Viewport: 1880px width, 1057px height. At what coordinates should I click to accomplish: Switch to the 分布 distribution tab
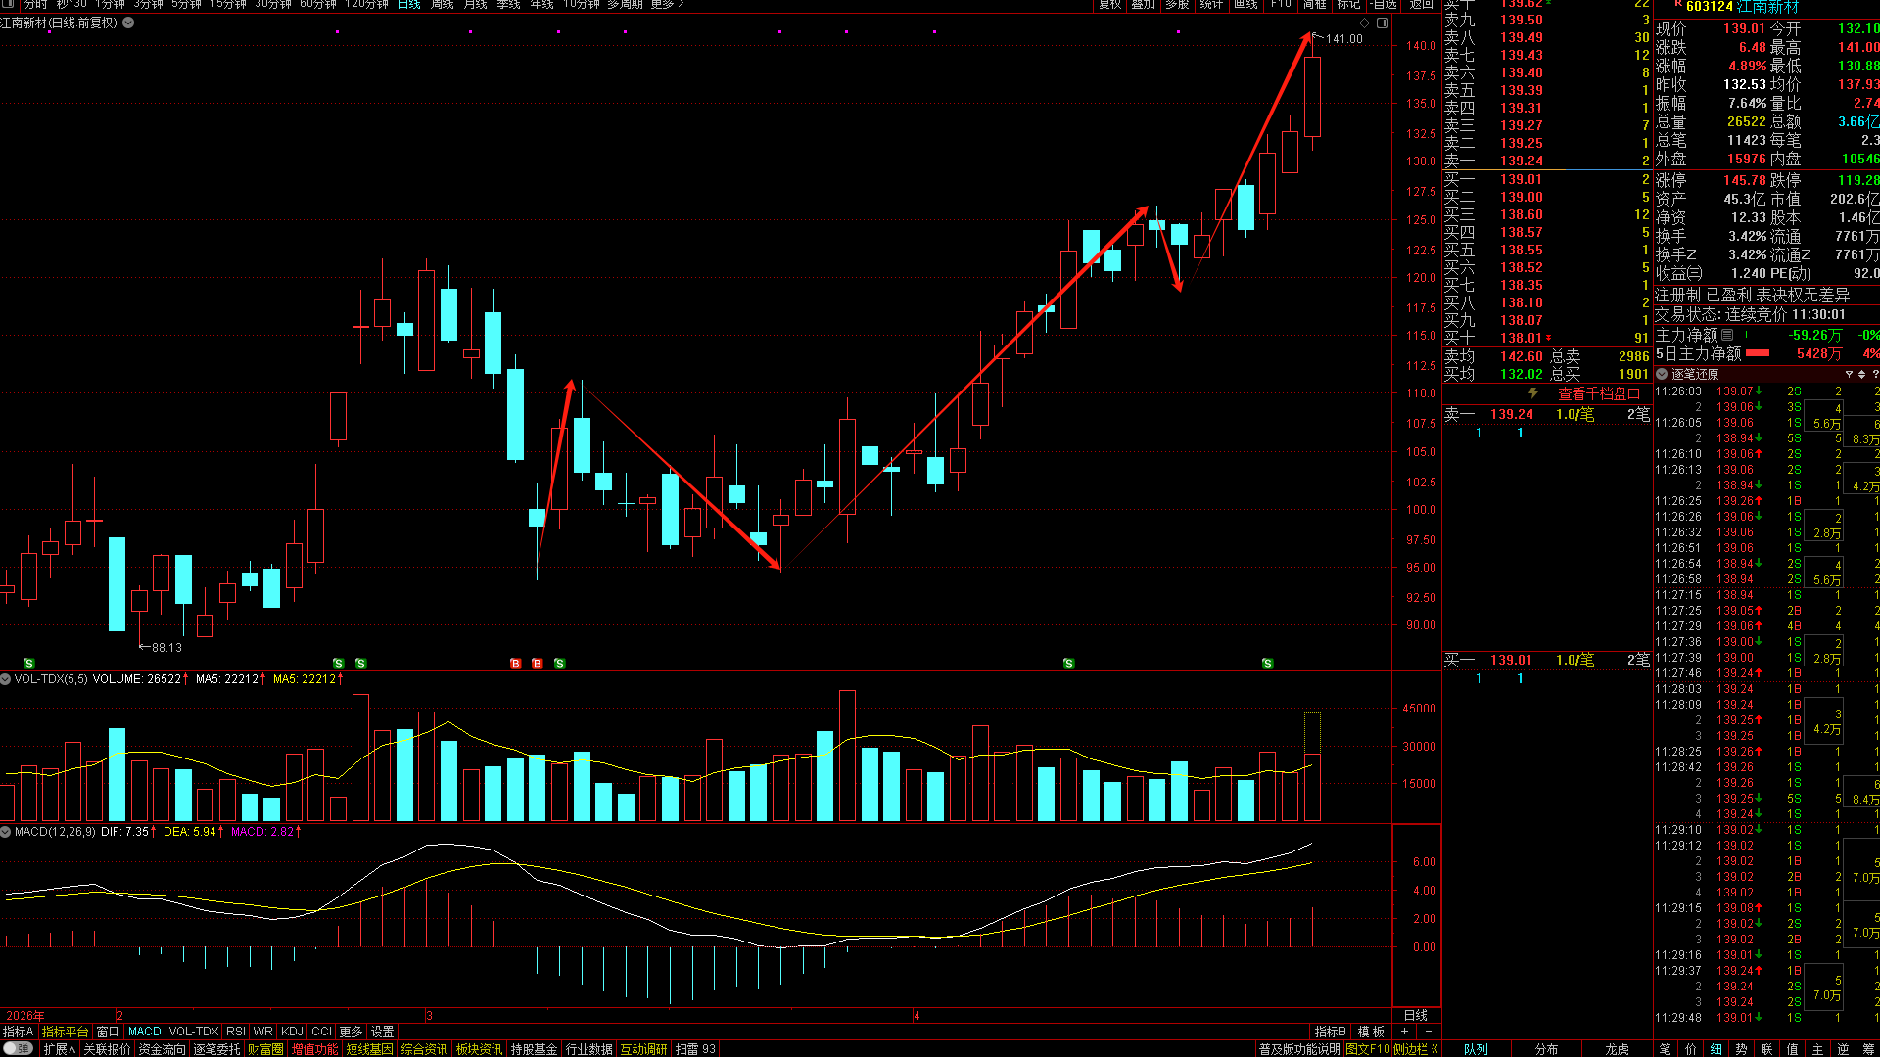point(1546,1049)
